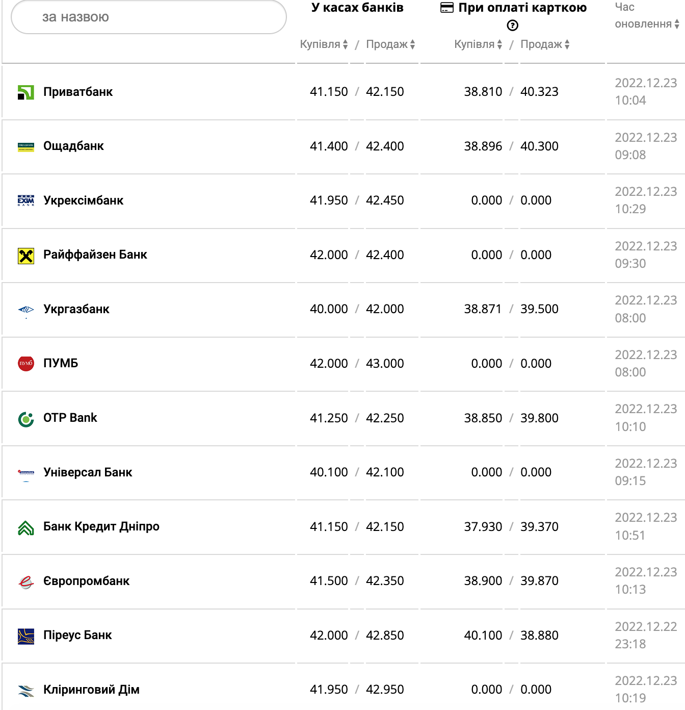685x710 pixels.
Task: Click the Піреус Банк blue logo
Action: (x=25, y=636)
